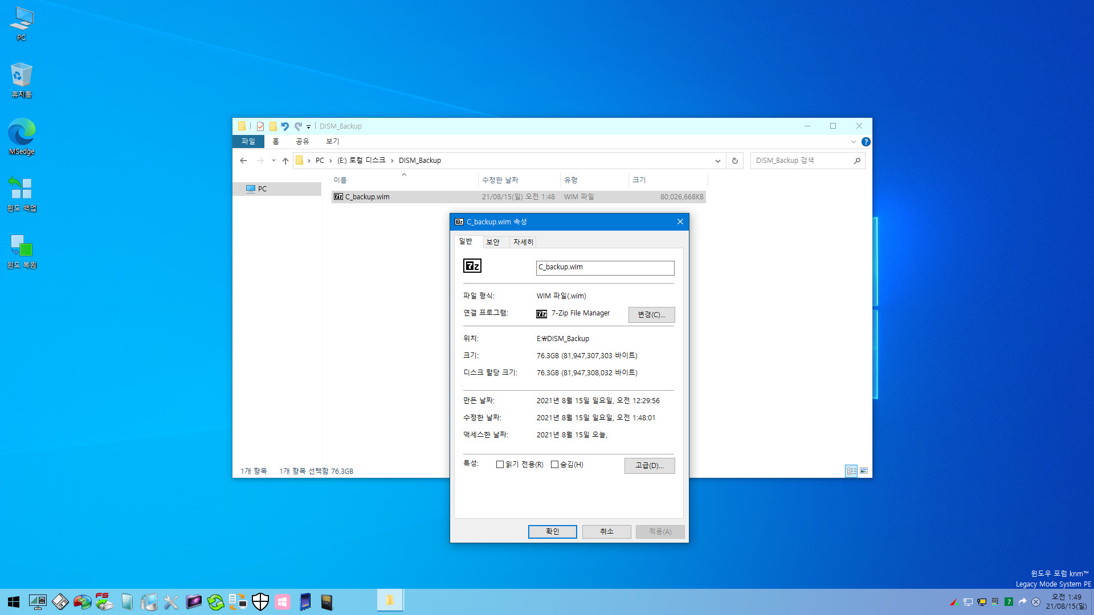This screenshot has width=1094, height=615.
Task: Expand the address bar history dropdown
Action: (718, 161)
